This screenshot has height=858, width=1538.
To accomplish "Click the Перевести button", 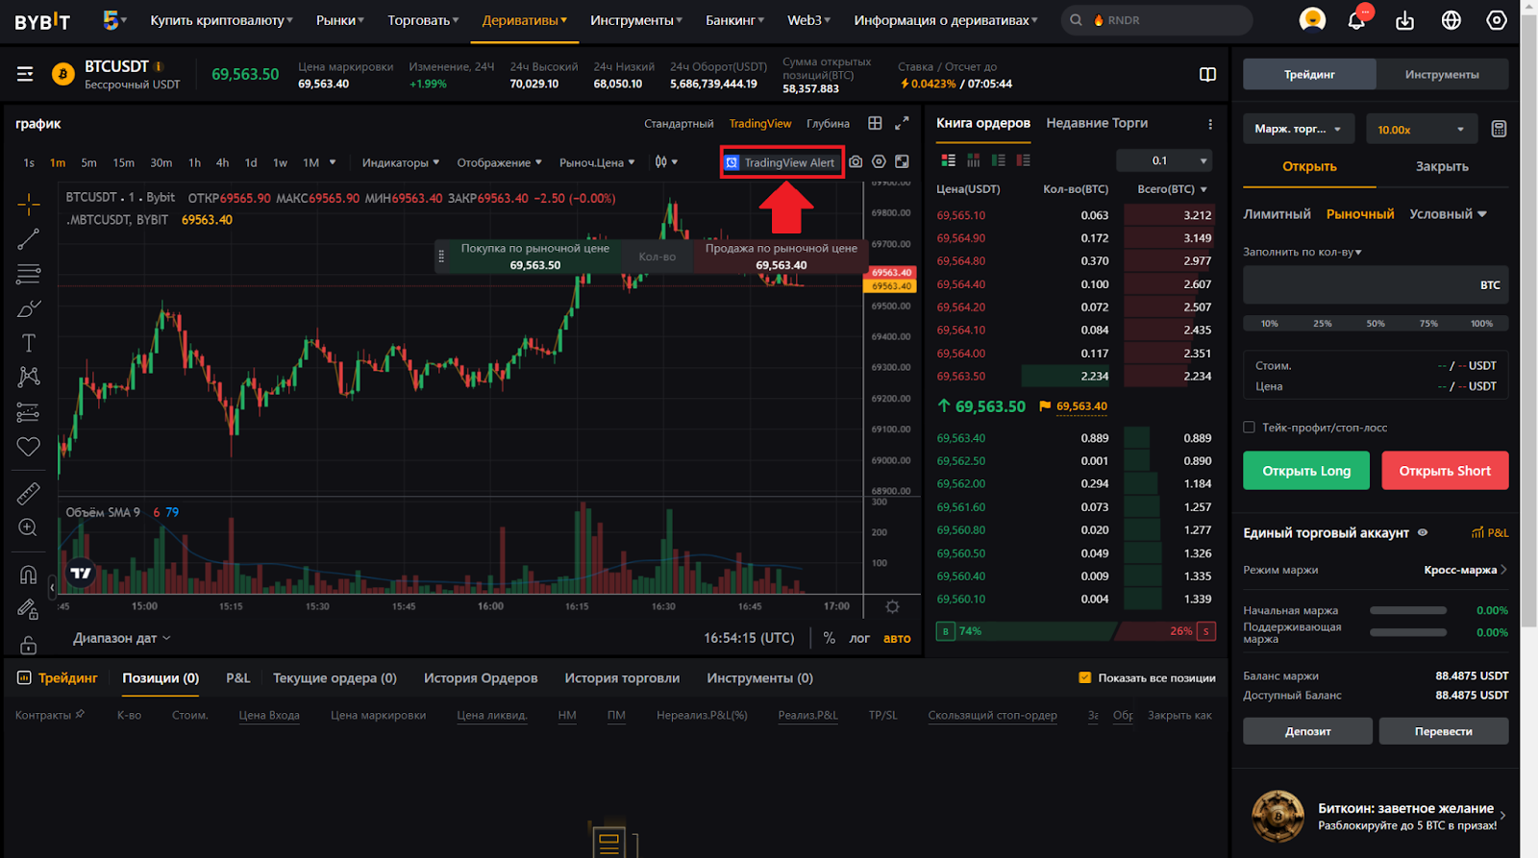I will pyautogui.click(x=1444, y=731).
